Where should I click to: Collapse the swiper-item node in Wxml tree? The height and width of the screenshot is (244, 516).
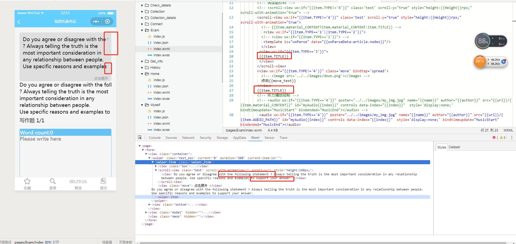(x=153, y=162)
